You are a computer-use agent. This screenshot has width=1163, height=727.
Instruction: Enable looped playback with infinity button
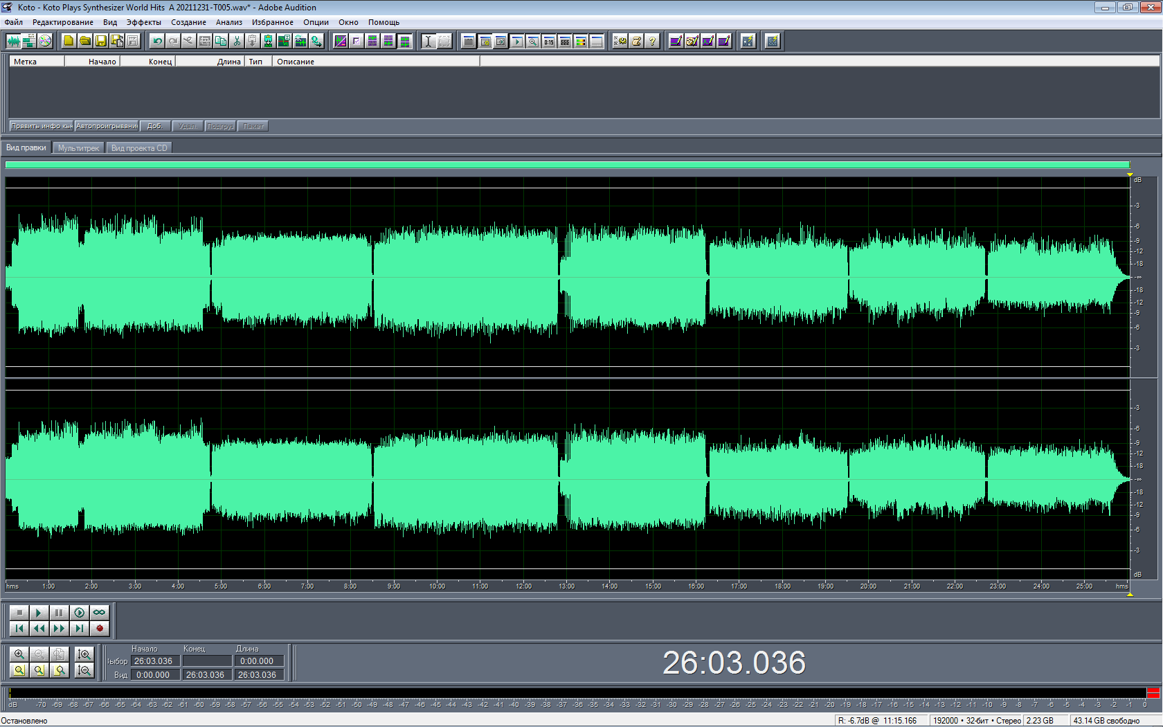99,612
